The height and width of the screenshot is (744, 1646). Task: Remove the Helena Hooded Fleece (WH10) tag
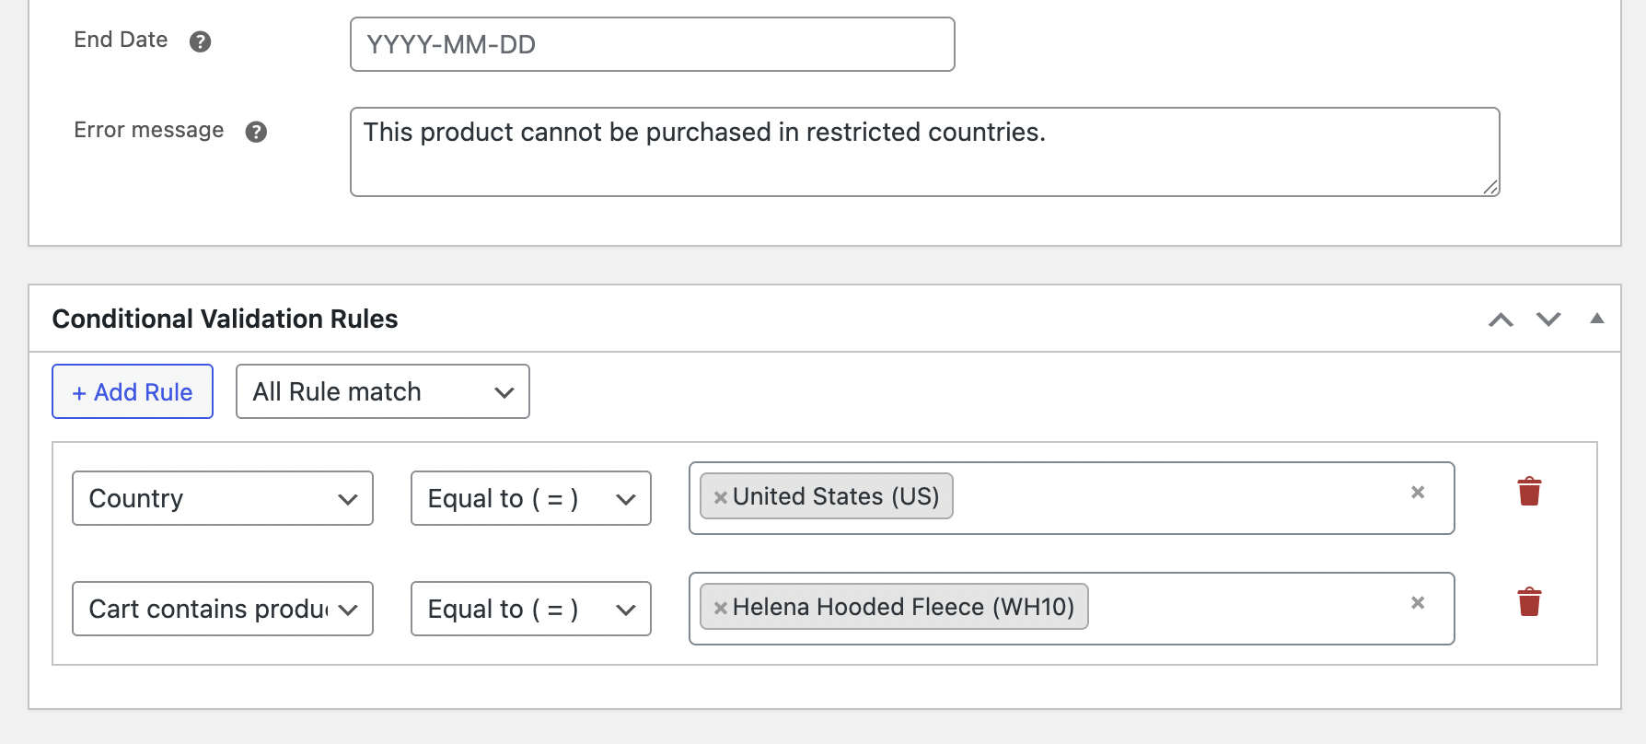721,608
